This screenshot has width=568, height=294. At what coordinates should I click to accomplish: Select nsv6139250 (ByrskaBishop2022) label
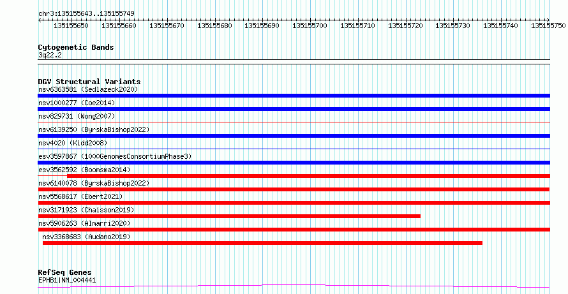[x=93, y=129]
